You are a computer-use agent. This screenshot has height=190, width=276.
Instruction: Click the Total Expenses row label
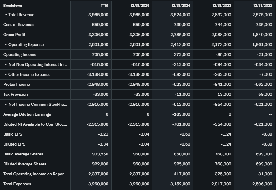[x=17, y=184]
